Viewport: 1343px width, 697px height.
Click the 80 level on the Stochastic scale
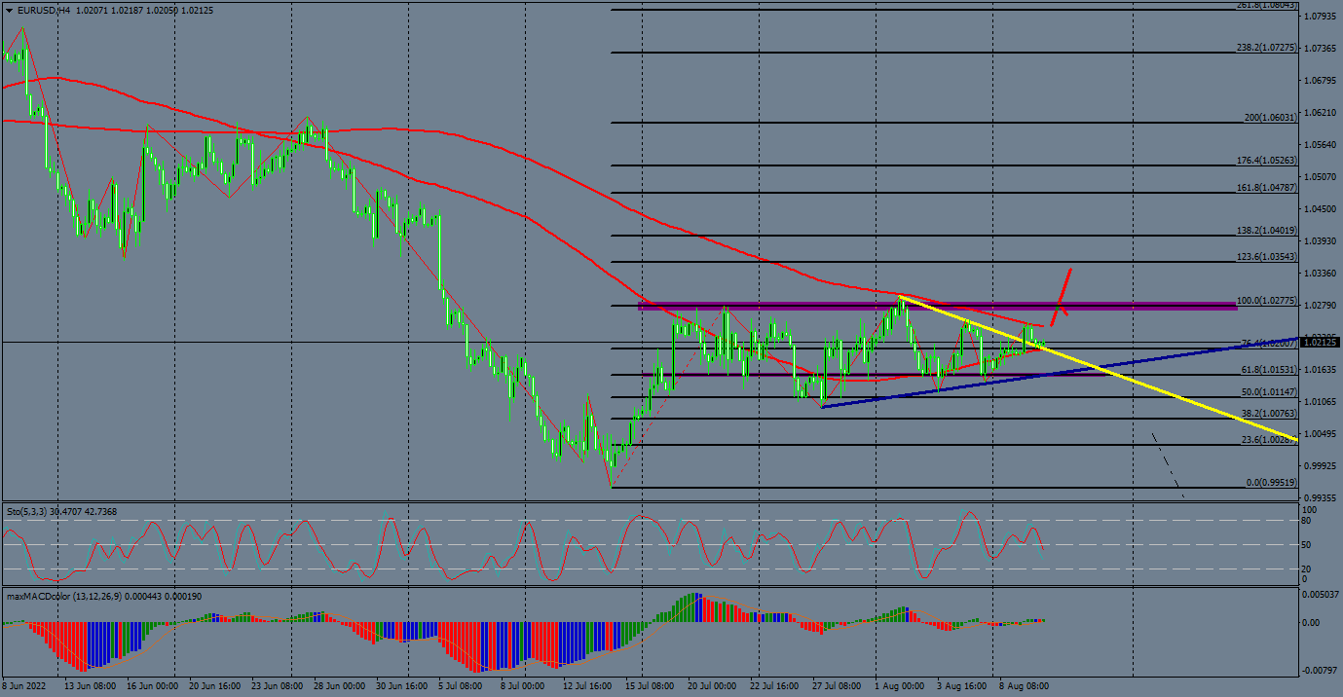(1308, 521)
